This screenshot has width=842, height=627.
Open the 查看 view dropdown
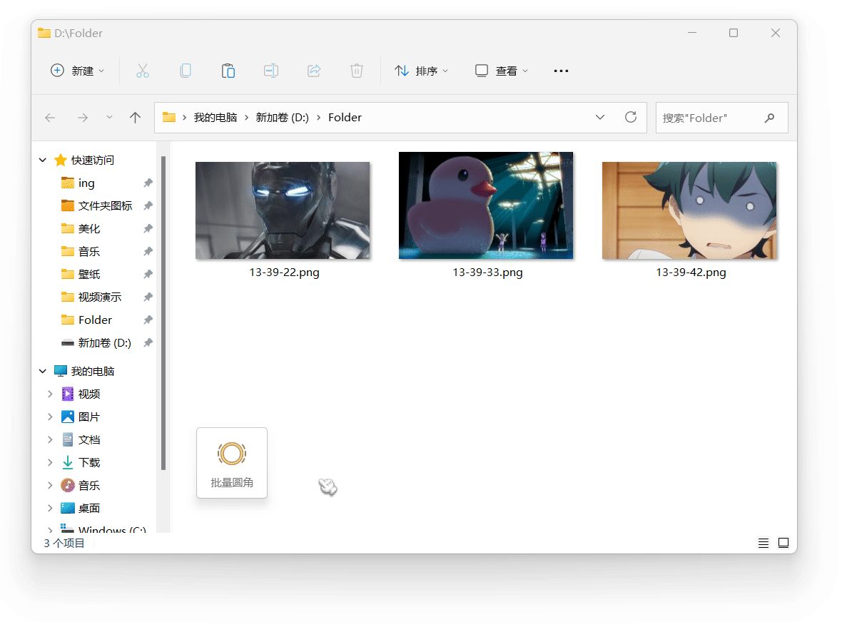[502, 71]
